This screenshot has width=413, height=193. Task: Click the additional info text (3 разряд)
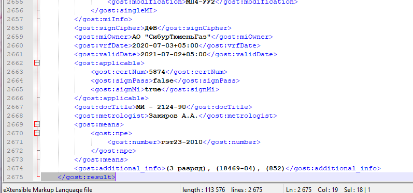pos(186,168)
